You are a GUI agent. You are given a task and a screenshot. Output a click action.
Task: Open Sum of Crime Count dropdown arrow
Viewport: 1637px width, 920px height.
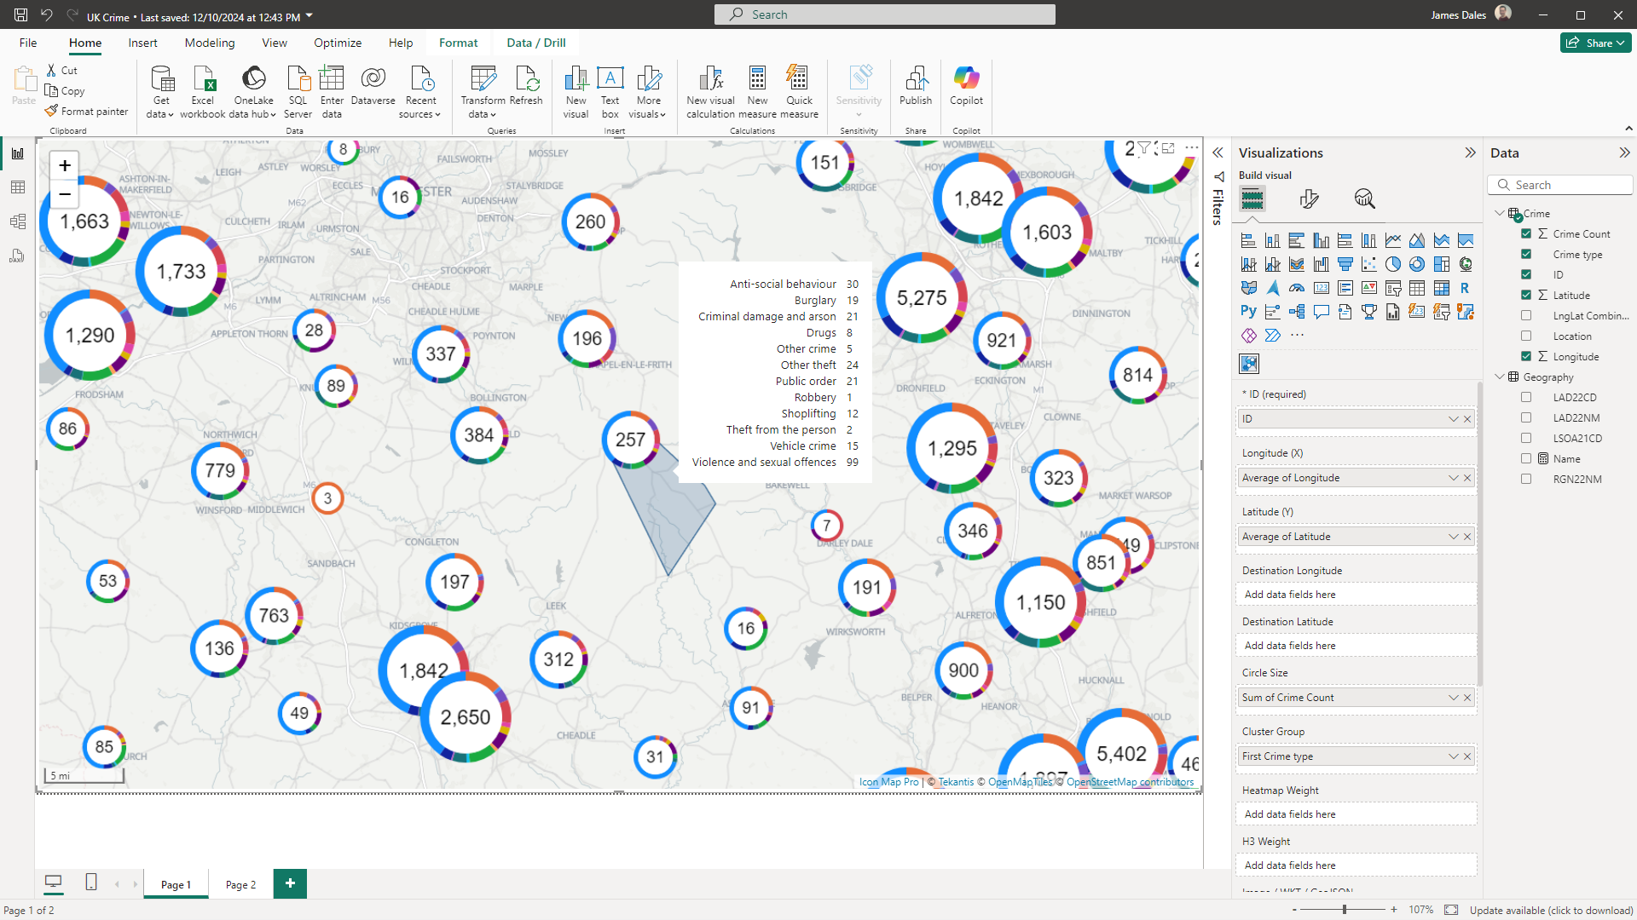coord(1453,698)
